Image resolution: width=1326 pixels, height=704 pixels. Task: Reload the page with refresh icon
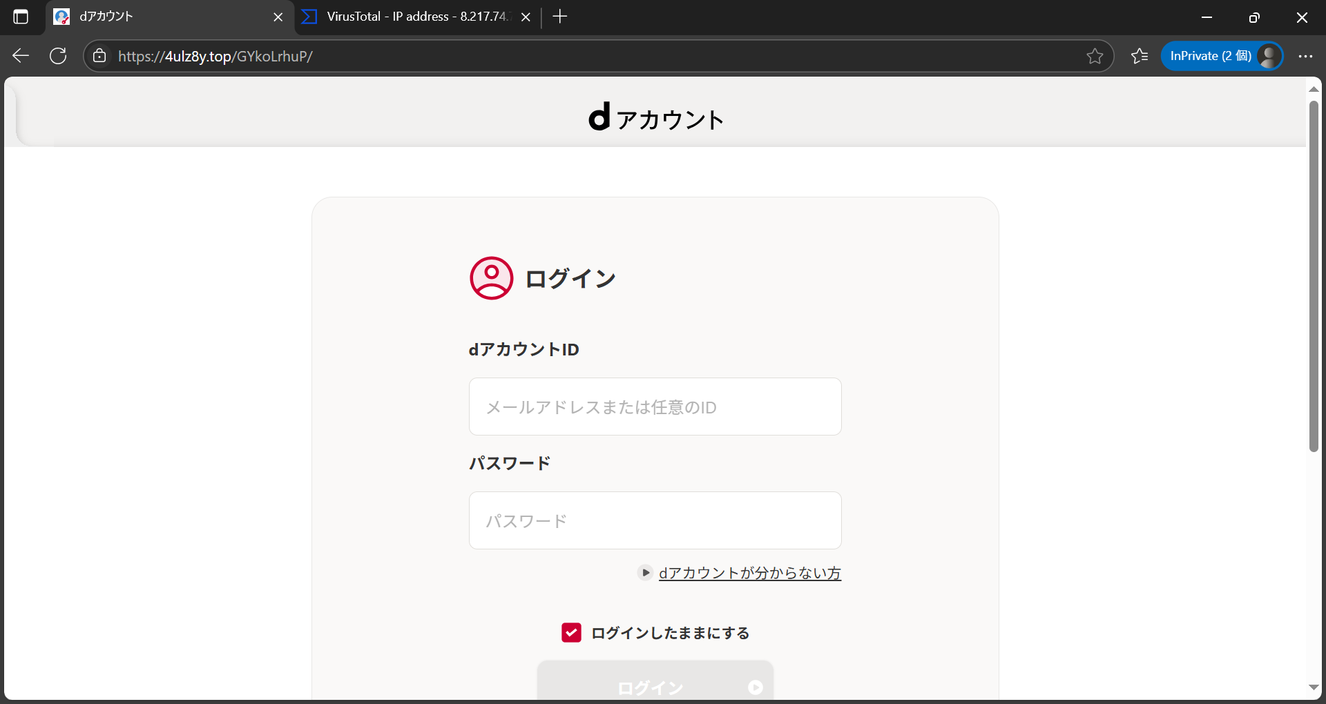point(58,56)
